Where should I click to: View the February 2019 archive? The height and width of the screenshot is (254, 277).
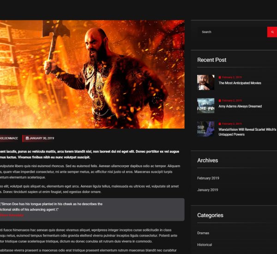[x=208, y=178]
